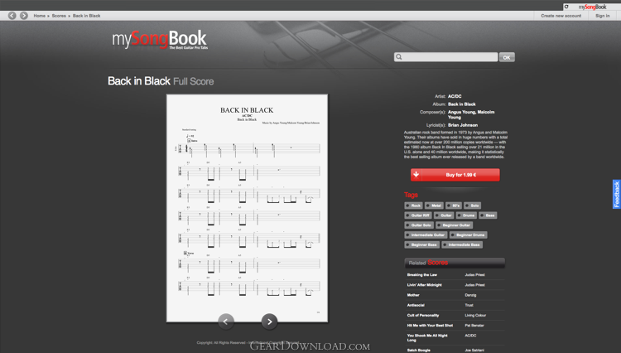Screen dimensions: 621x353
Task: Click Buy for 1.99 € button
Action: coord(455,175)
